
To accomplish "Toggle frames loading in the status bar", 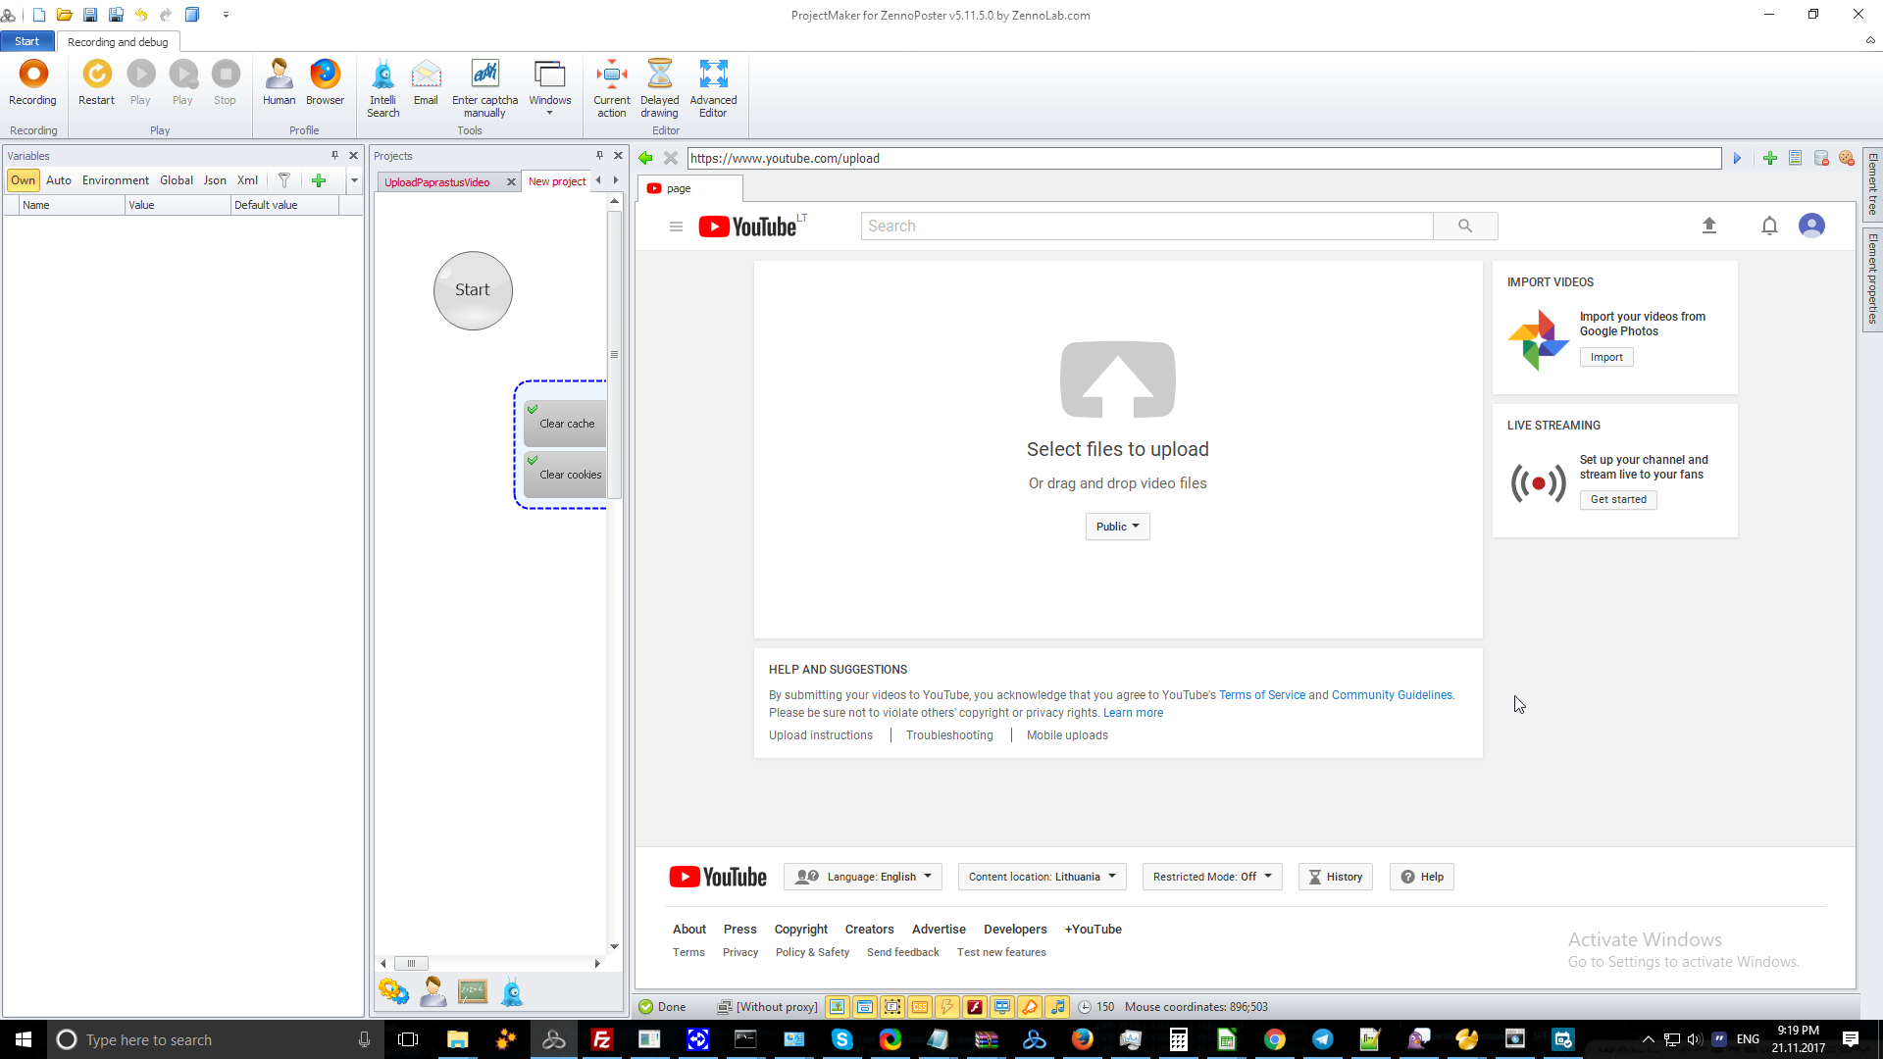I will [x=892, y=1007].
